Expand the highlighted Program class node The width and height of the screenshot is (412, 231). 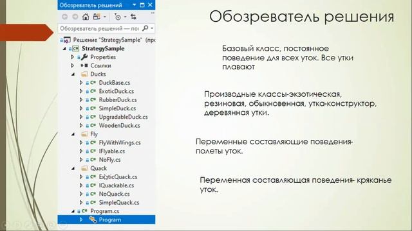81,219
